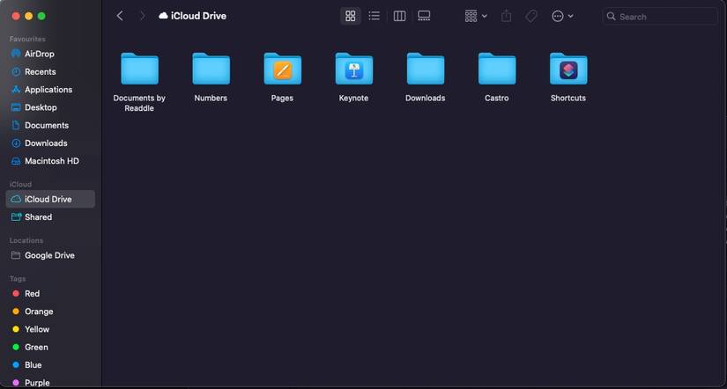Open the Shortcuts folder icon

tap(568, 69)
